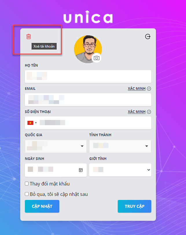Image resolution: width=186 pixels, height=235 pixels.
Task: Check the Thay đổi mật khẩu checkbox
Action: click(x=27, y=184)
